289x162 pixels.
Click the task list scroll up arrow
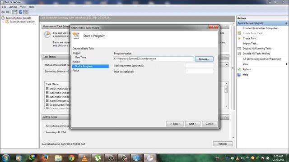pos(226,84)
